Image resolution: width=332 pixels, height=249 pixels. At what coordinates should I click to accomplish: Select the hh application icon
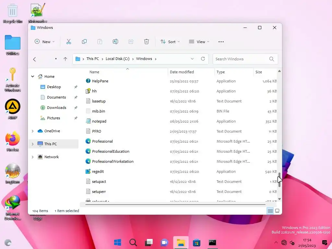click(88, 91)
